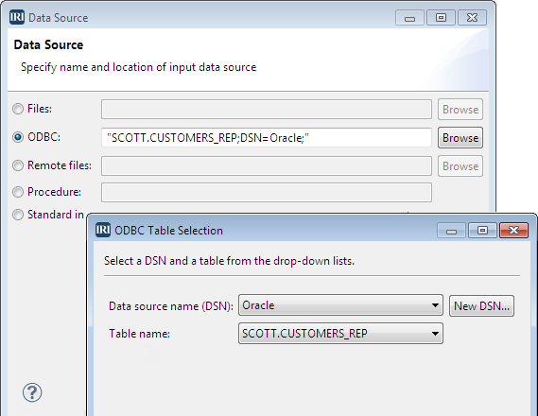Image resolution: width=538 pixels, height=416 pixels.
Task: Choose the Remote files radio option
Action: tap(18, 165)
